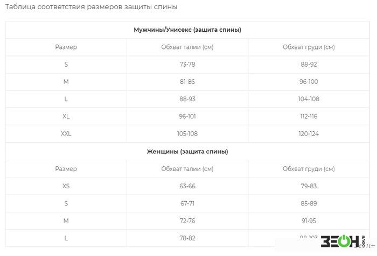Screen dimensions: 377x256
Task: Click men's 'Обхват талии (см)' column header
Action: 187,47
